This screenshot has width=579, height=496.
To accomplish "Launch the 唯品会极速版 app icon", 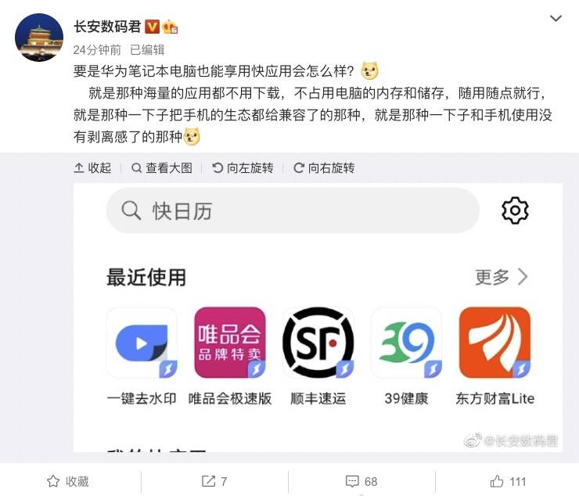I will [x=230, y=343].
